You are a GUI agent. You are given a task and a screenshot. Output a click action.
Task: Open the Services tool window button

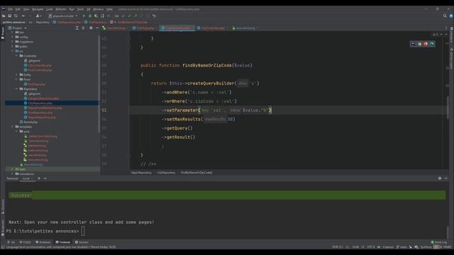pos(82,242)
